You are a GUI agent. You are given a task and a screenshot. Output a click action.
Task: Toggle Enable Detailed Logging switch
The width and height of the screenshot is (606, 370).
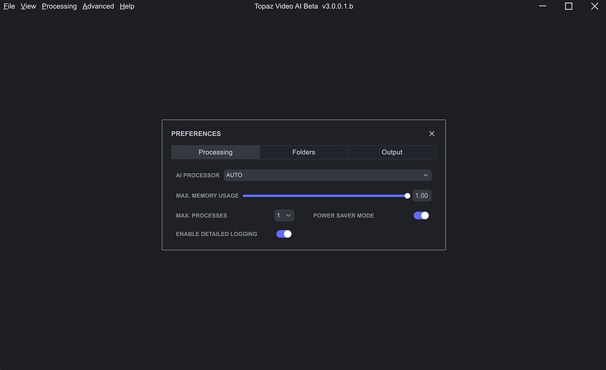(x=284, y=234)
